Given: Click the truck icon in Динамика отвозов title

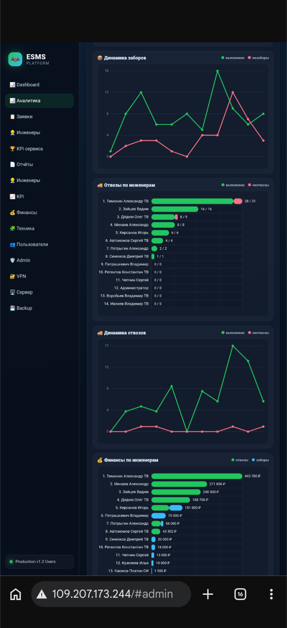Looking at the screenshot, I should (x=100, y=333).
